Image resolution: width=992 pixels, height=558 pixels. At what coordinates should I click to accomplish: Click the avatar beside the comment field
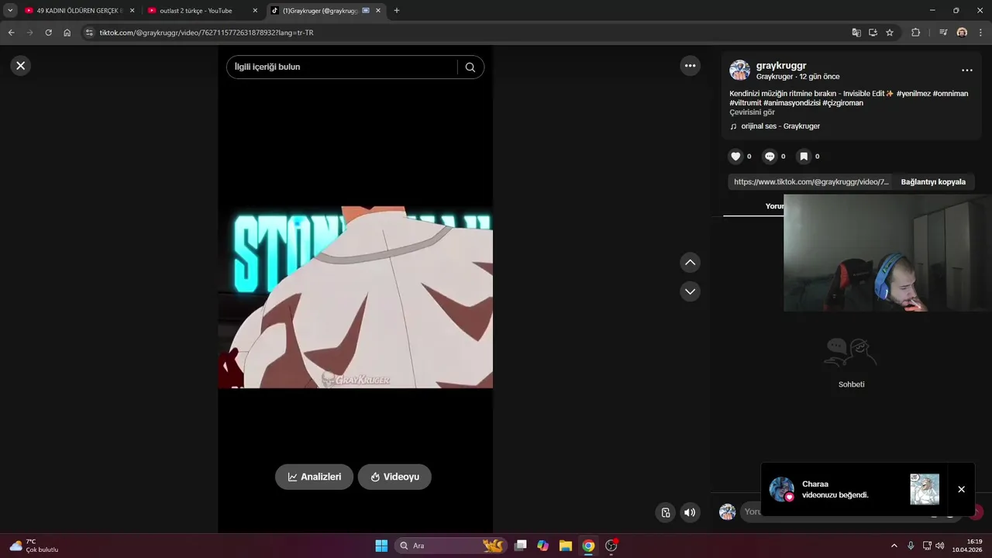[x=727, y=511]
